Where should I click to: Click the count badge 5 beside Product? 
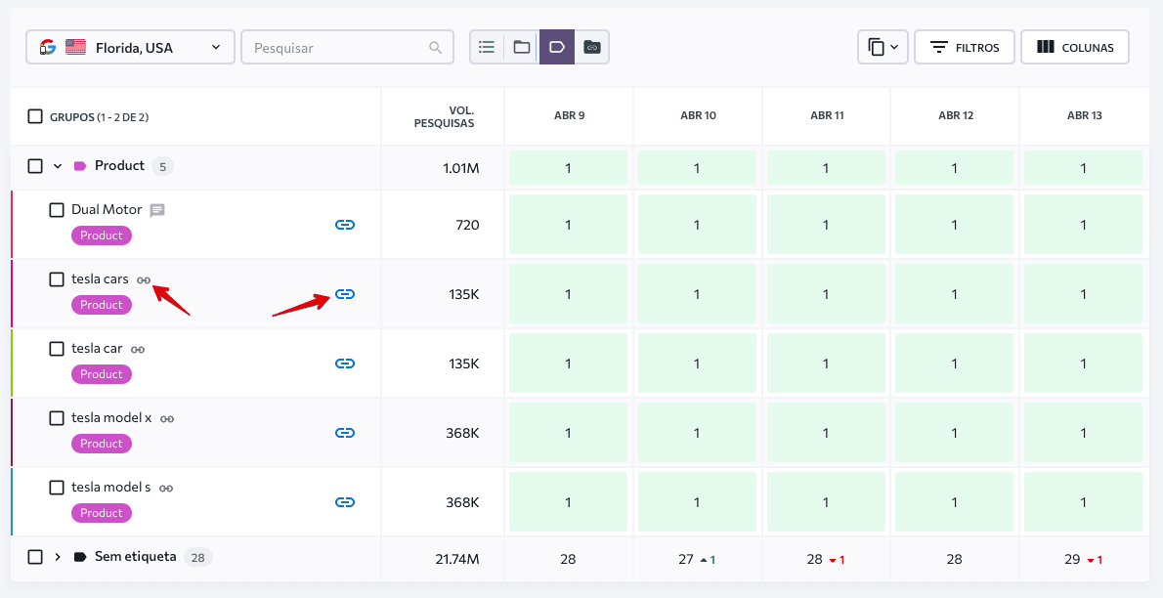[x=162, y=167]
